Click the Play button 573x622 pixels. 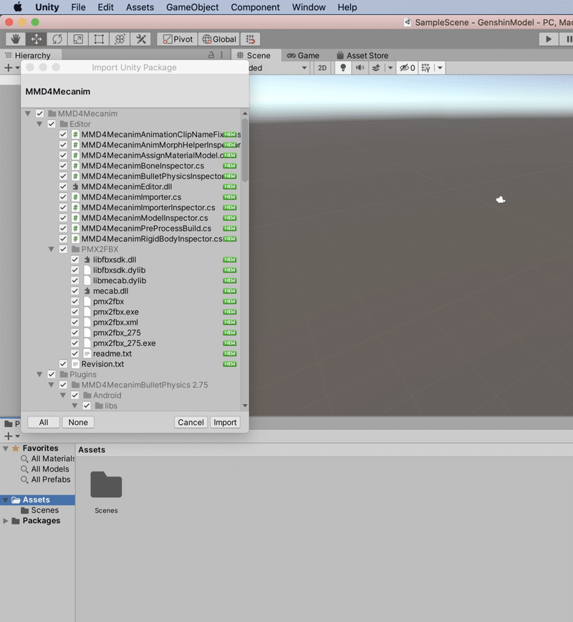[549, 39]
